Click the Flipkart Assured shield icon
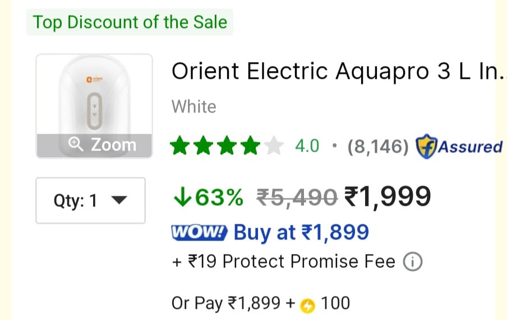This screenshot has height=320, width=507. coord(426,147)
